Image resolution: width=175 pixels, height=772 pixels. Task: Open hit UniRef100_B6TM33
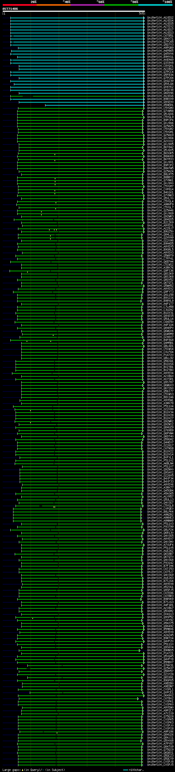point(160,159)
